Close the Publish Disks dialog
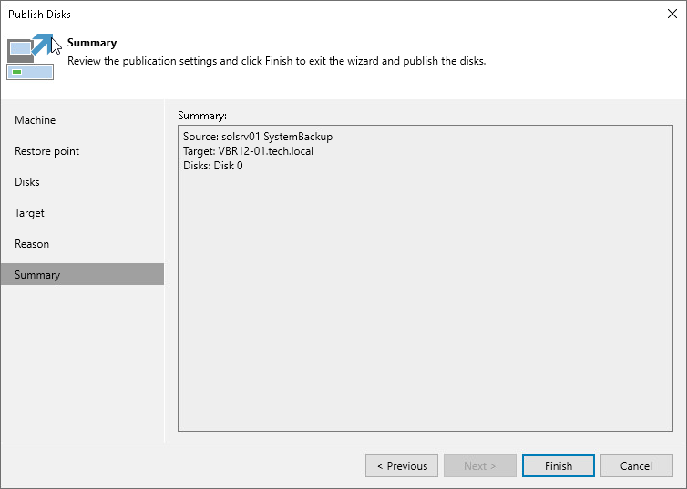 click(672, 14)
